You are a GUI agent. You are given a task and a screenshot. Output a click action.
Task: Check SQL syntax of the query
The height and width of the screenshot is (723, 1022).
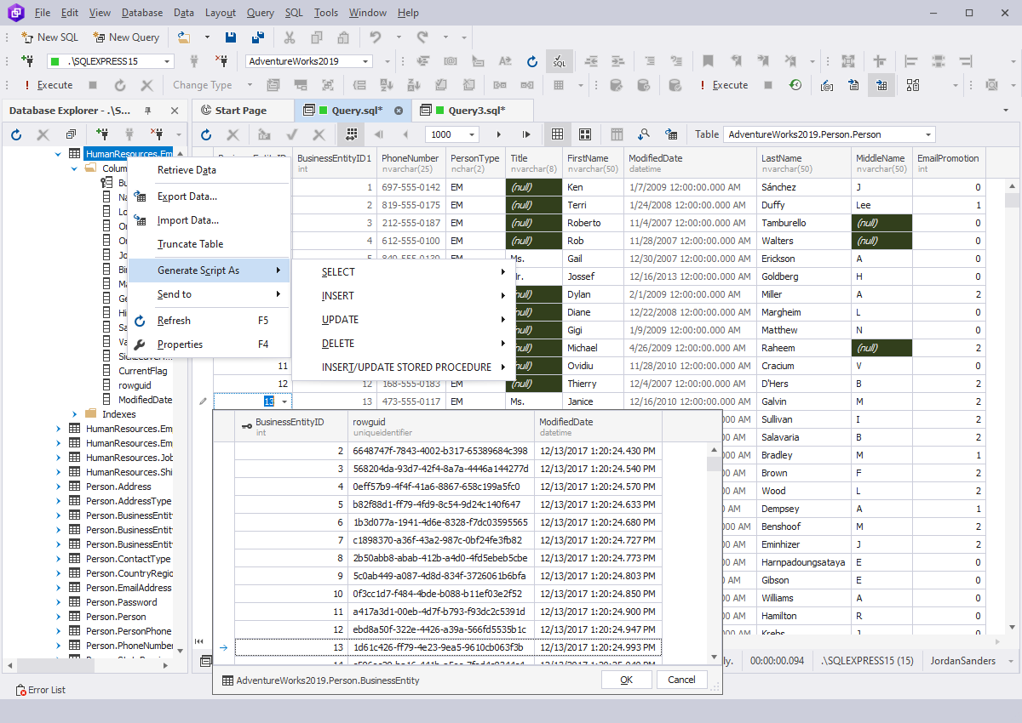pos(559,61)
